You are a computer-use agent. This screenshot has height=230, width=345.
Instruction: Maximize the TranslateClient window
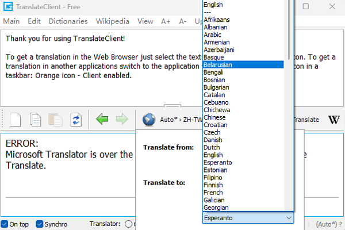(x=306, y=6)
